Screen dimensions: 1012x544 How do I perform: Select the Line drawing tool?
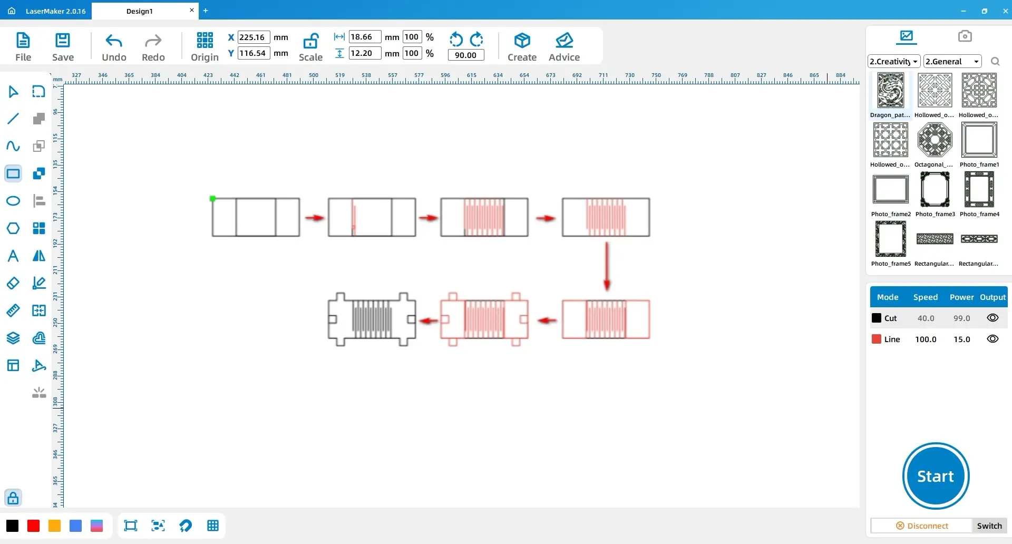tap(13, 119)
